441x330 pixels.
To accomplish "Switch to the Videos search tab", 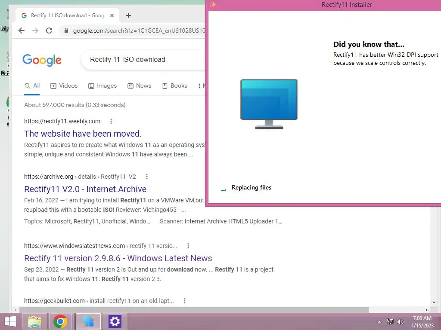I will tap(64, 86).
